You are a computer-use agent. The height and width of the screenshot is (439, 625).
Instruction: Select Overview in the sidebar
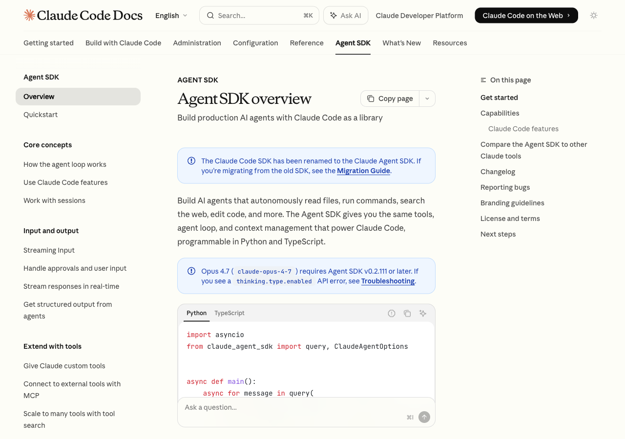pos(78,97)
